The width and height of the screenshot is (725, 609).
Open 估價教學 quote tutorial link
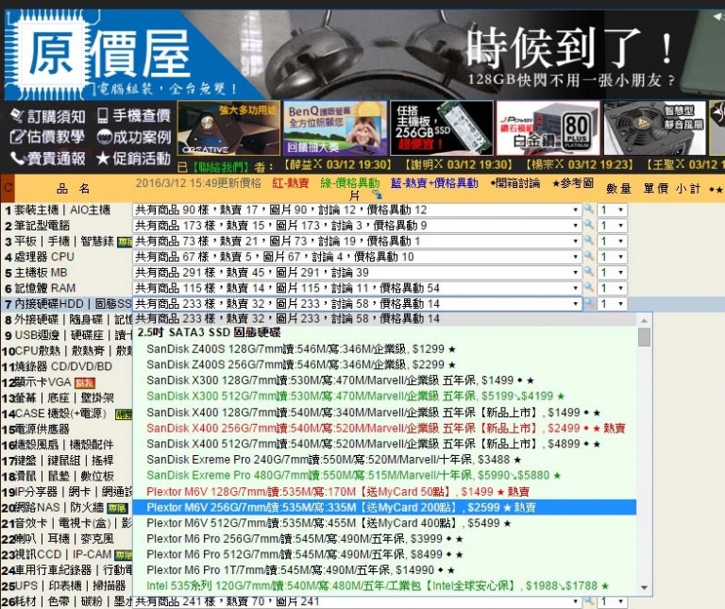(48, 137)
